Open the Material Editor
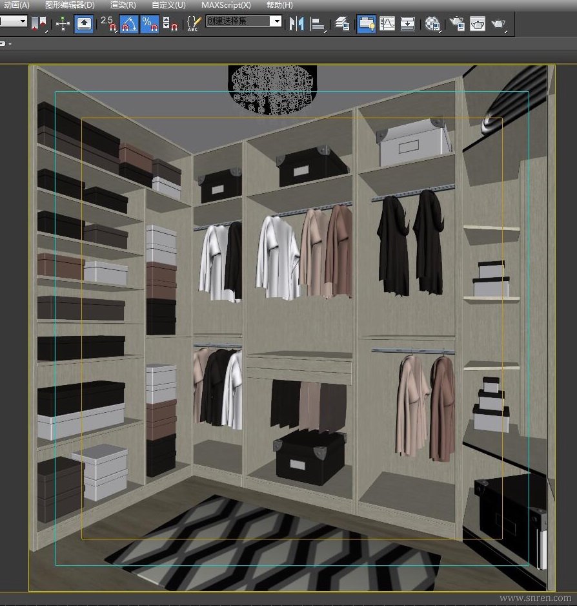The height and width of the screenshot is (606, 577). pos(432,25)
